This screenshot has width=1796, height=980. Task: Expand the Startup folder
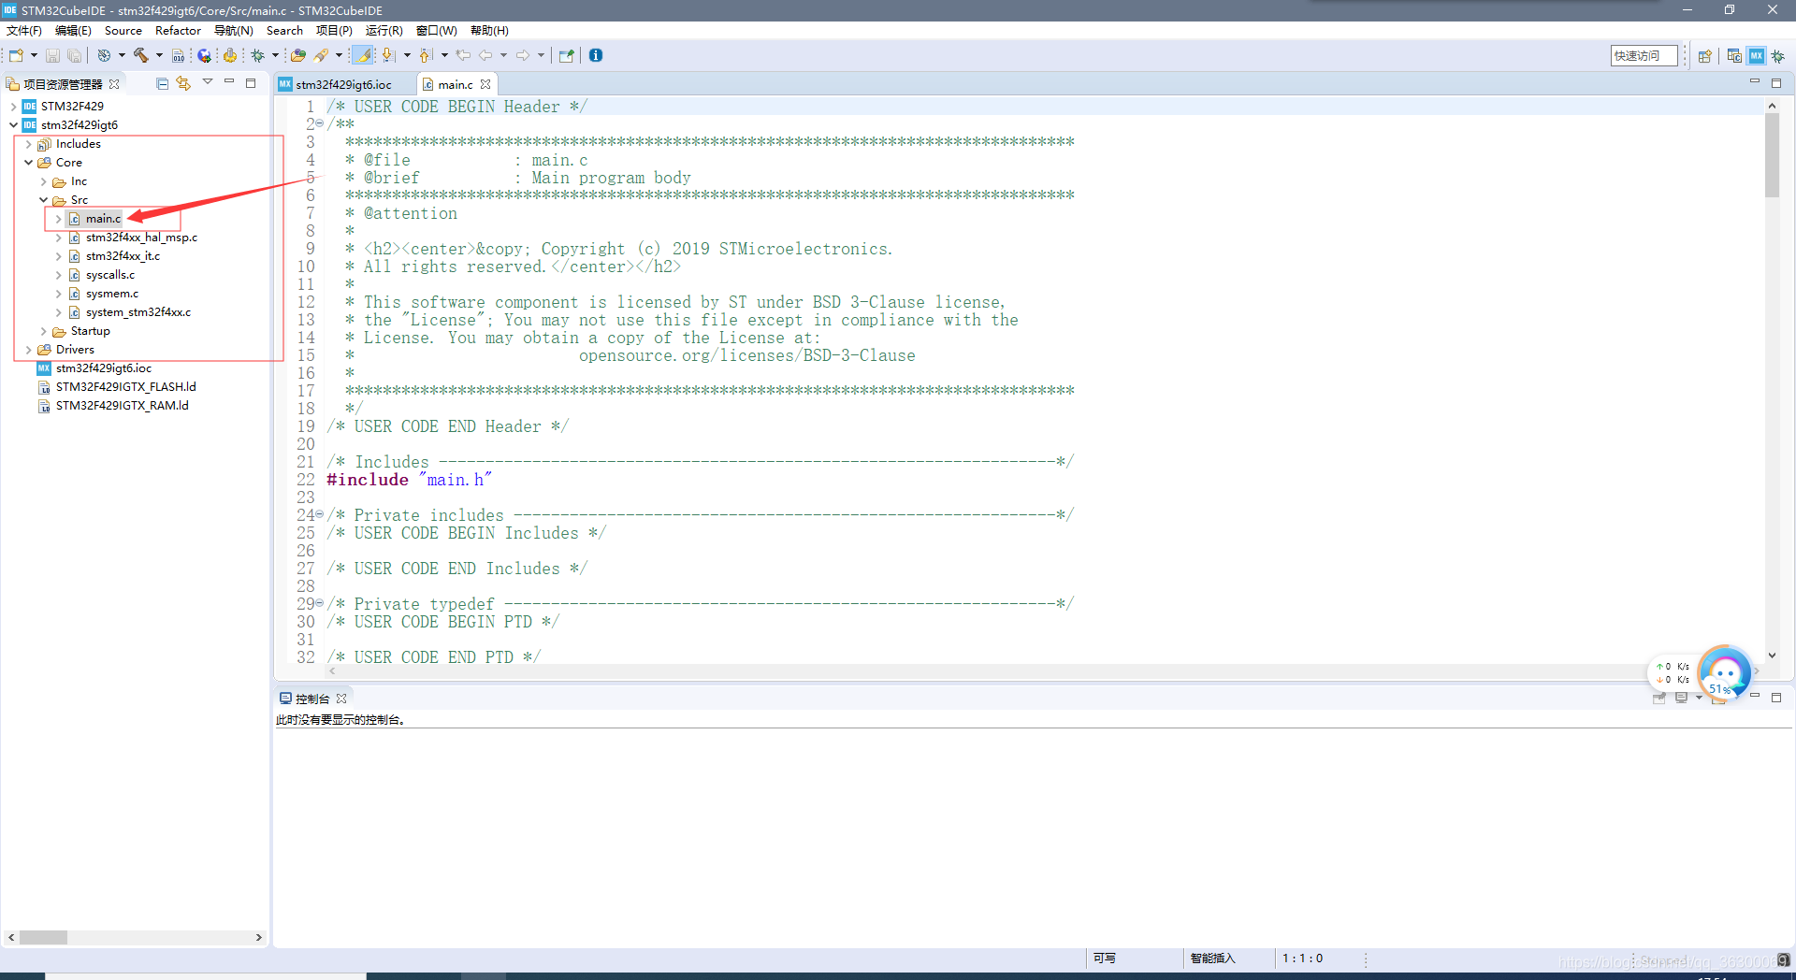(x=43, y=331)
